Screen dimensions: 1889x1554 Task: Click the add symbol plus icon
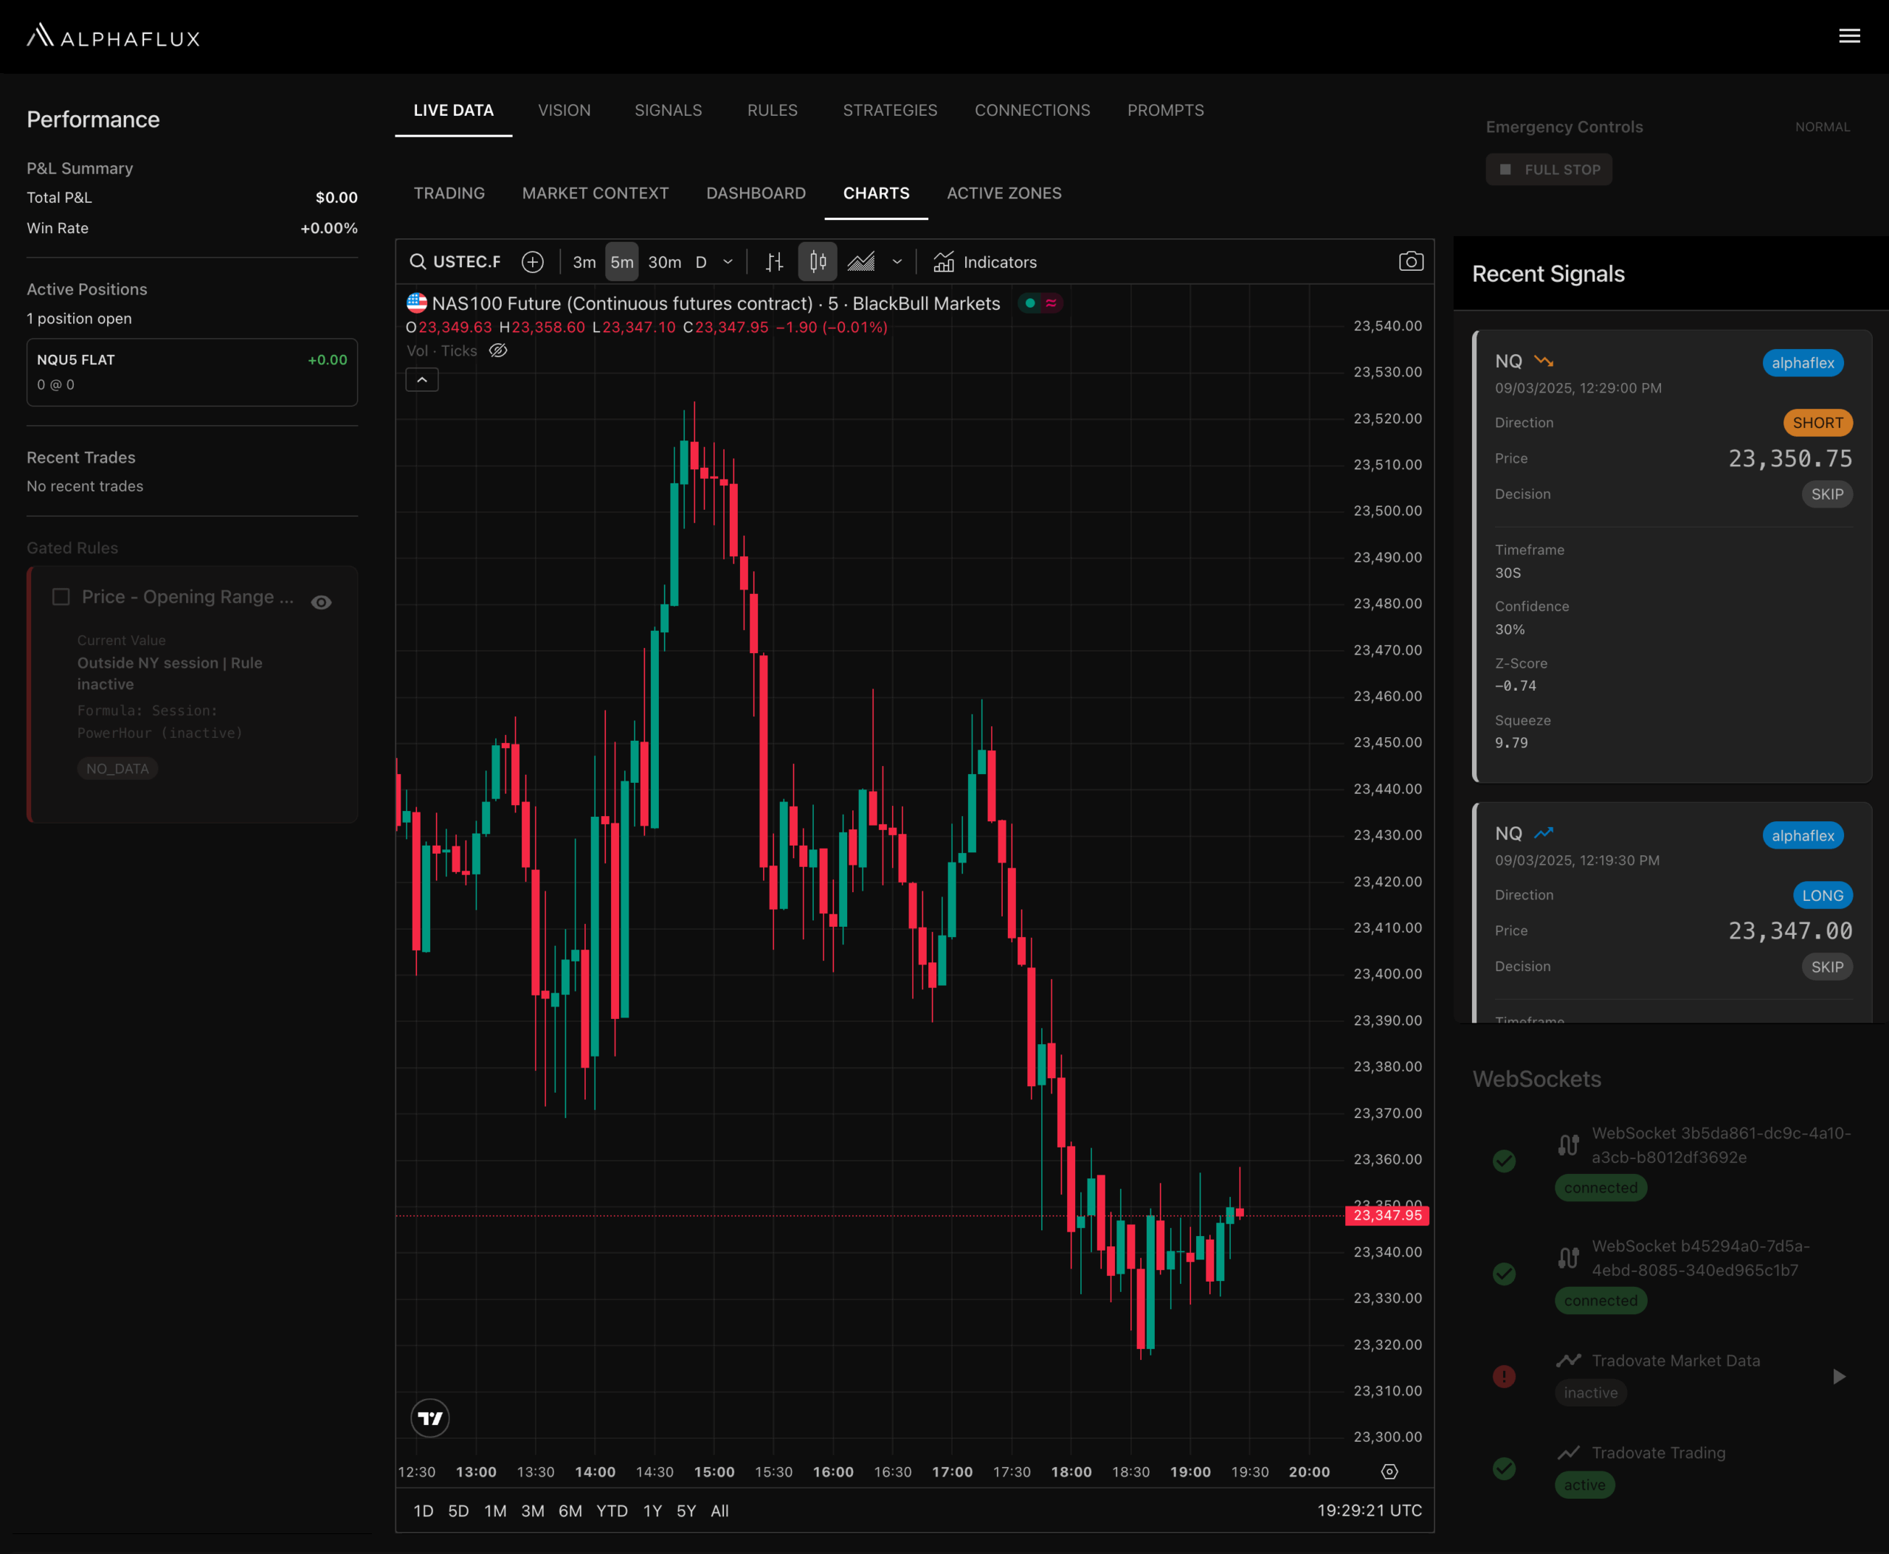coord(533,261)
